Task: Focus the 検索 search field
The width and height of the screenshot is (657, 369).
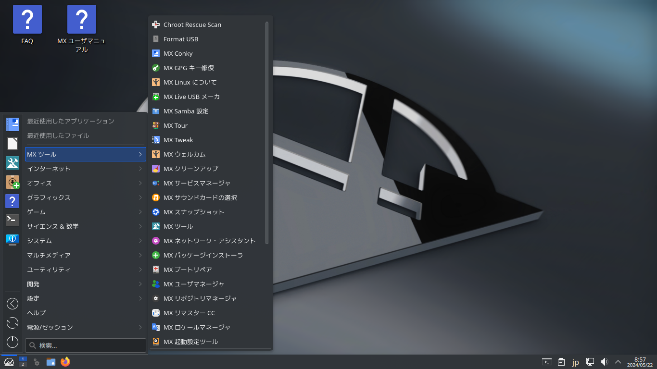Action: (86, 345)
